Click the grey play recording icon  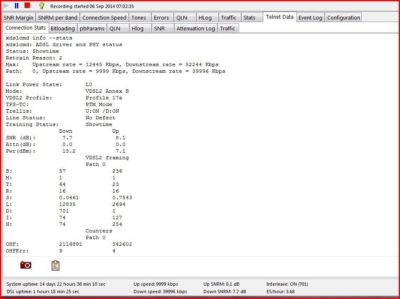point(6,5)
